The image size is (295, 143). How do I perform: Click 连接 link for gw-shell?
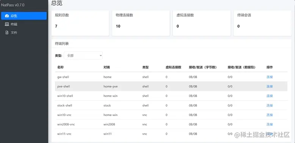coord(270,77)
